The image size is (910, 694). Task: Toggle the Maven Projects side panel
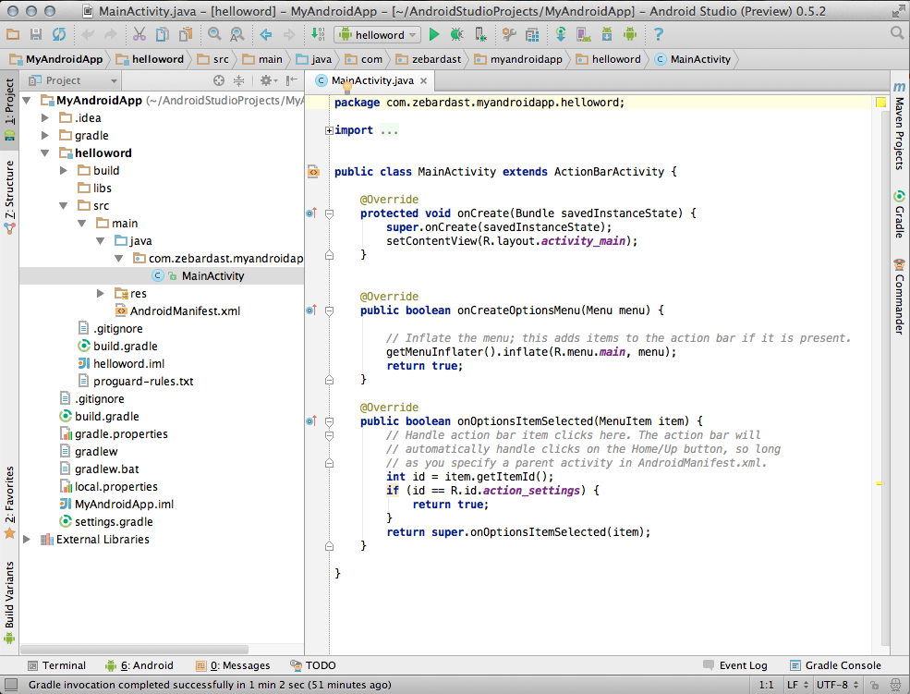tap(899, 126)
